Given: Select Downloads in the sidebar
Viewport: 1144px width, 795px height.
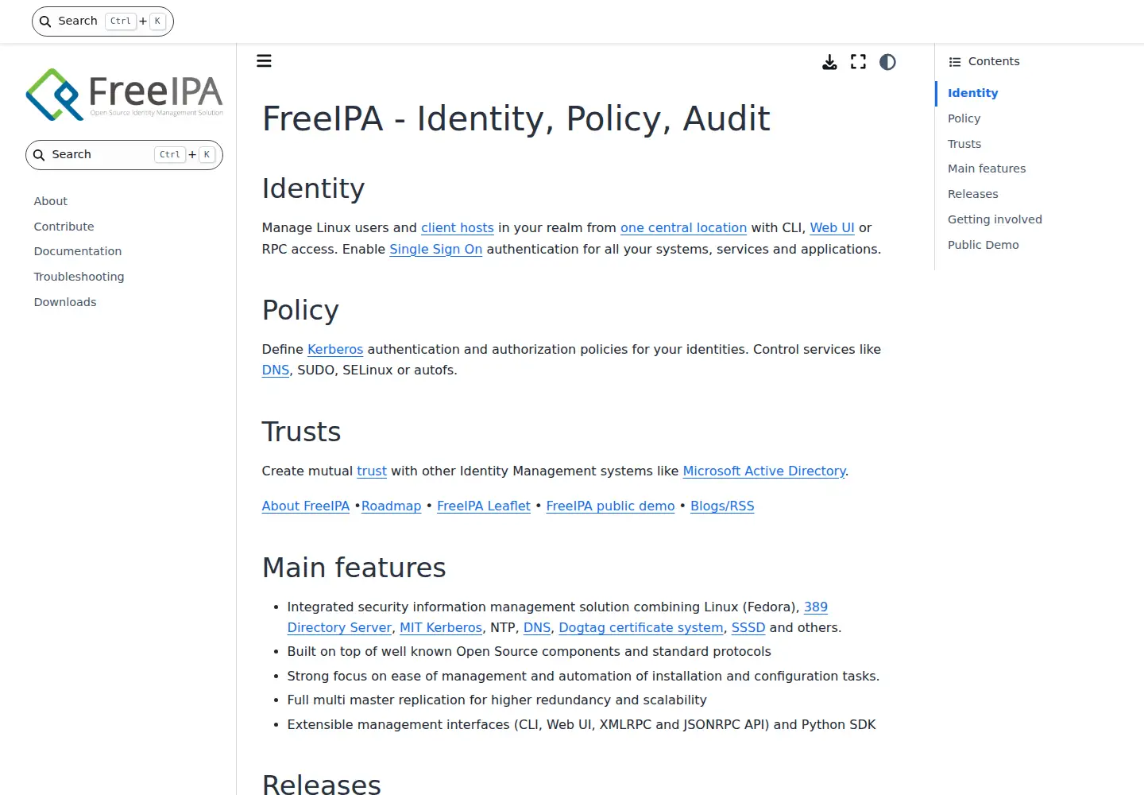Looking at the screenshot, I should [65, 302].
